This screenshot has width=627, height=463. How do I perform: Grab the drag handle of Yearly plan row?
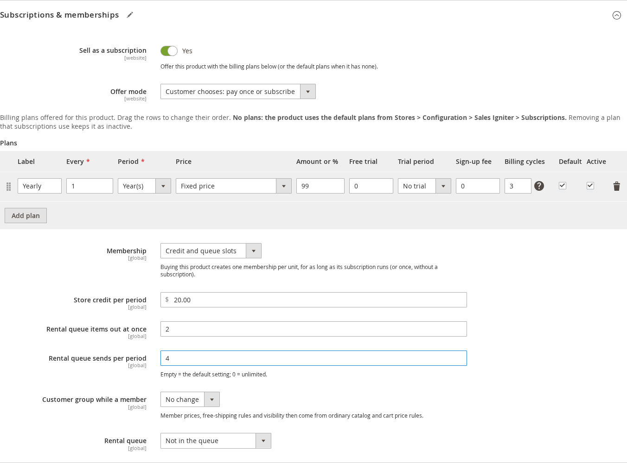8,187
